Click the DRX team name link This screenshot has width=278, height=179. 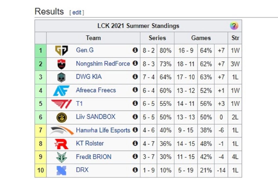point(82,170)
